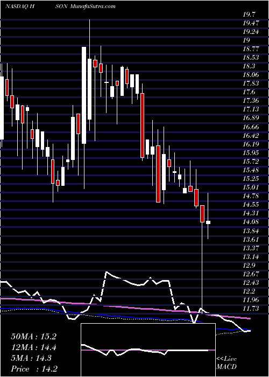
Task: Click the 12.67 price axis label
Action: point(250,274)
